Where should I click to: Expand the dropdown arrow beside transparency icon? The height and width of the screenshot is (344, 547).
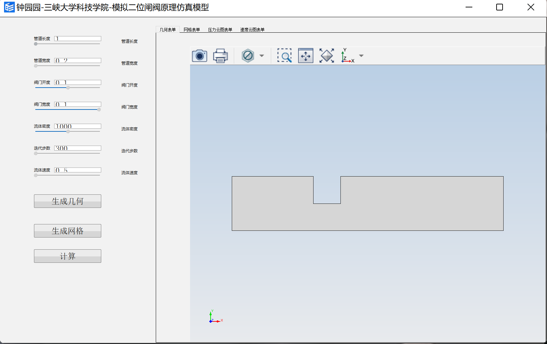pos(262,56)
